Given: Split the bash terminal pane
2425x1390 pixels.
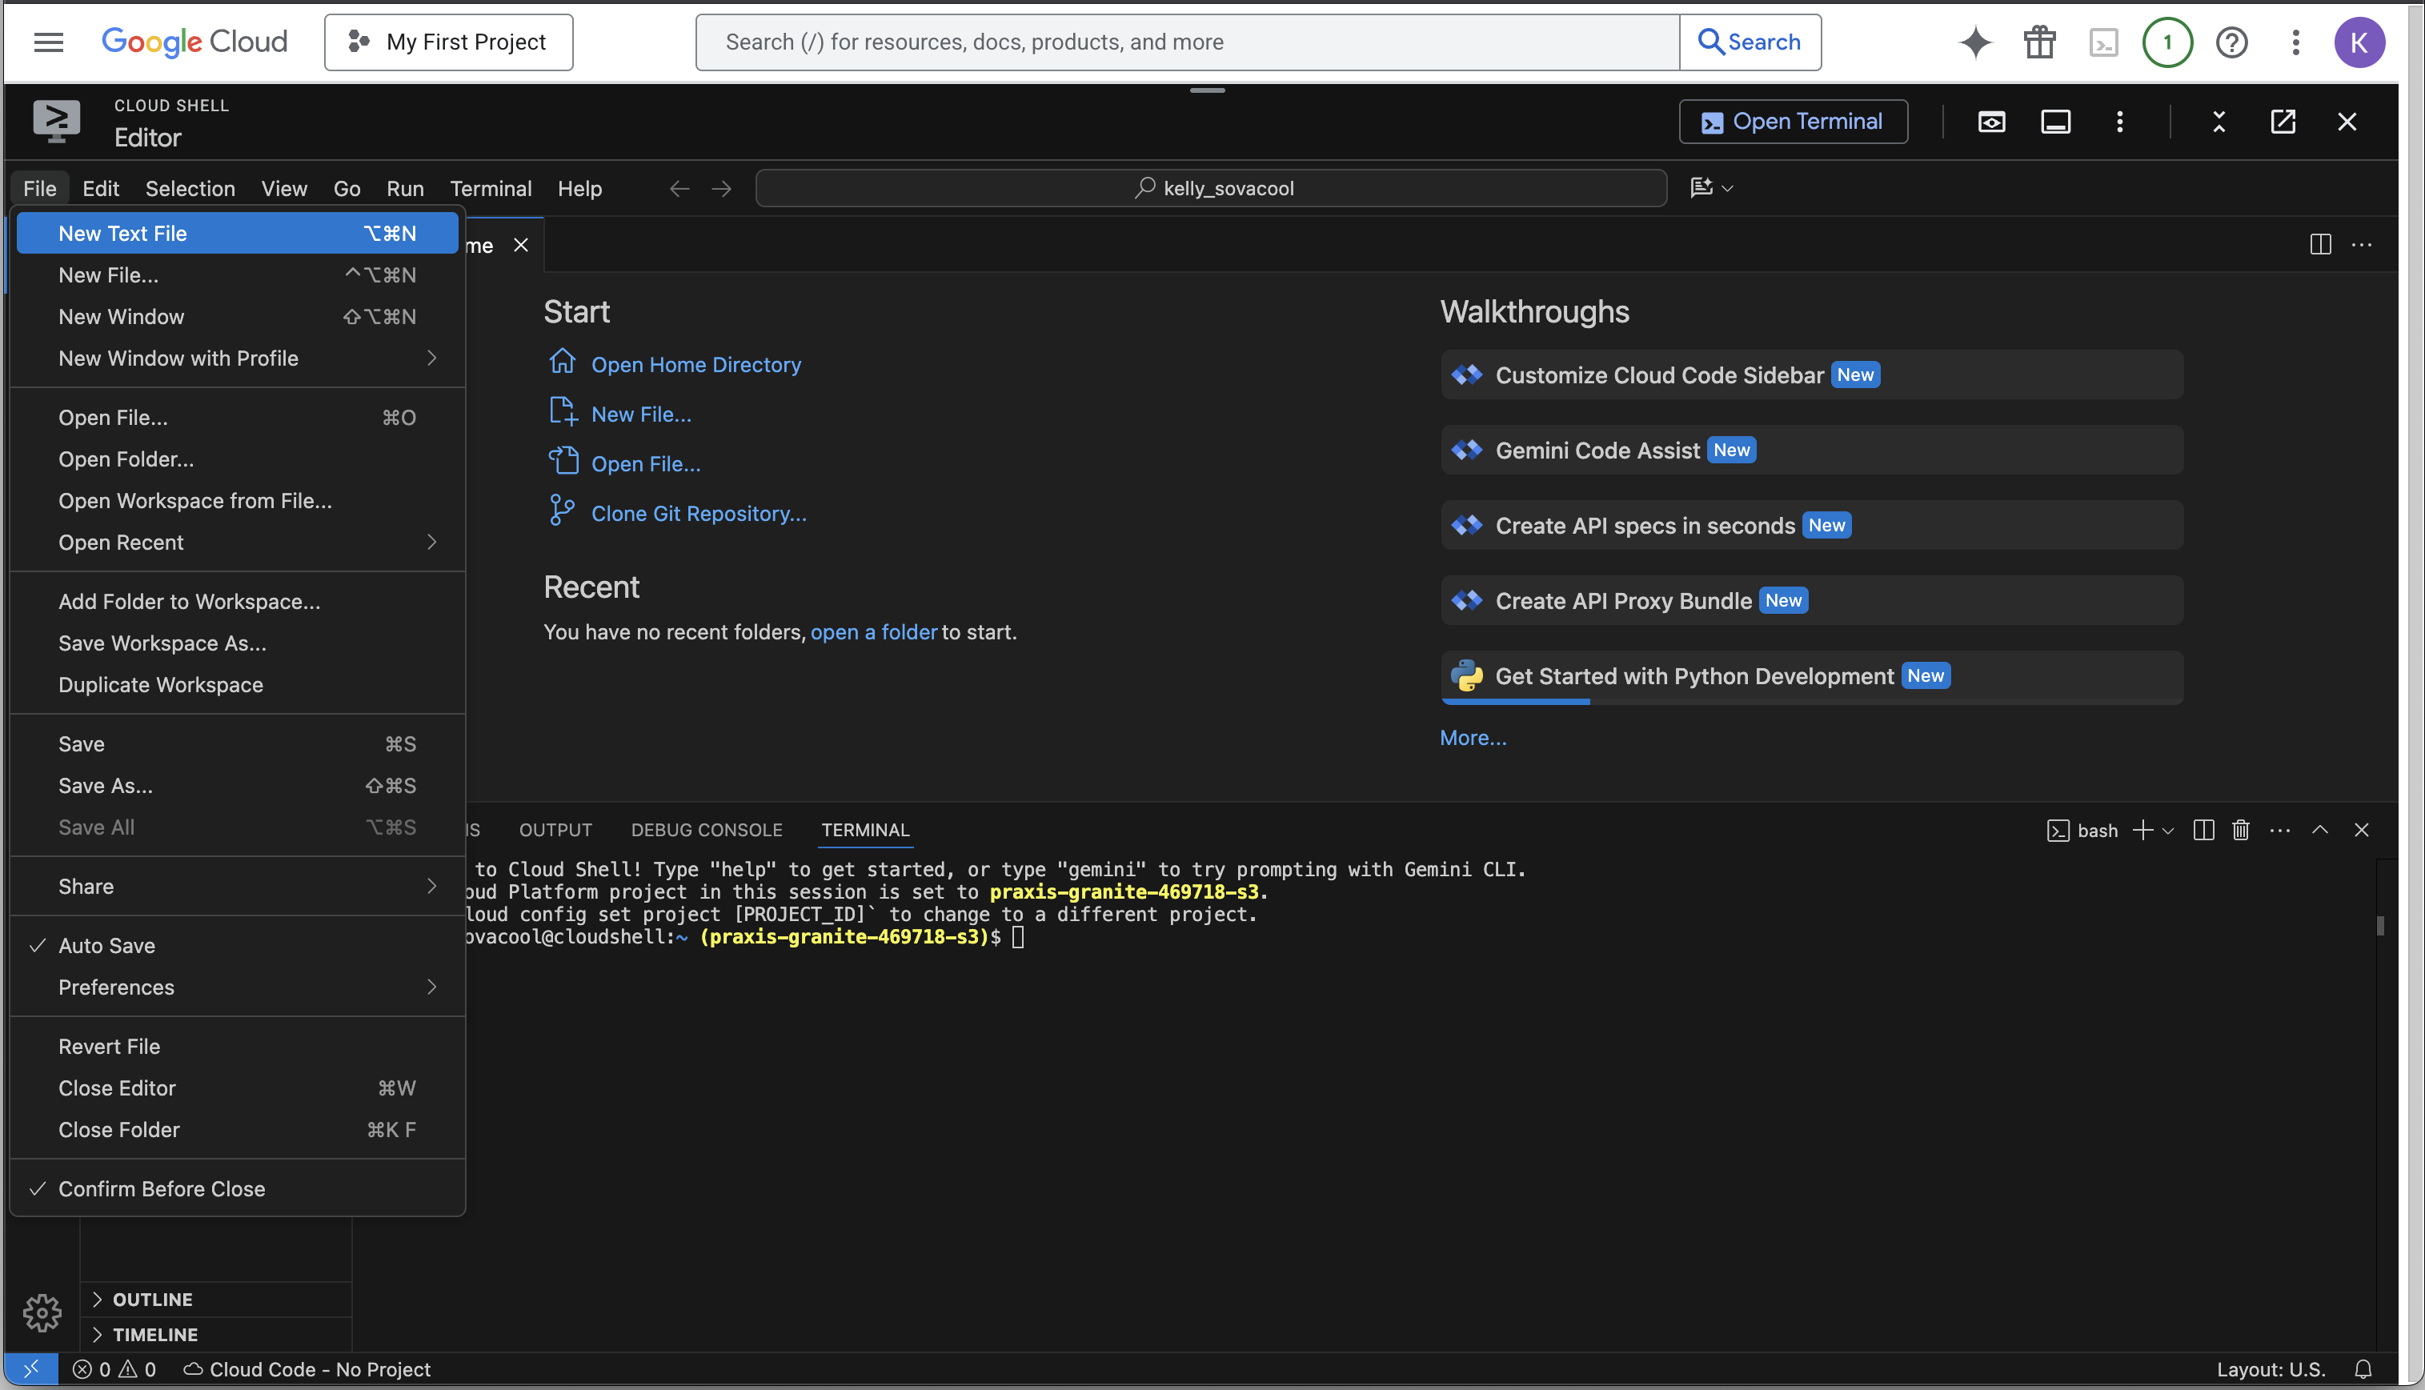Looking at the screenshot, I should [2203, 830].
